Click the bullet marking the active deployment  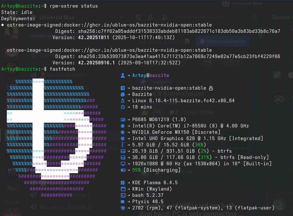3,25
